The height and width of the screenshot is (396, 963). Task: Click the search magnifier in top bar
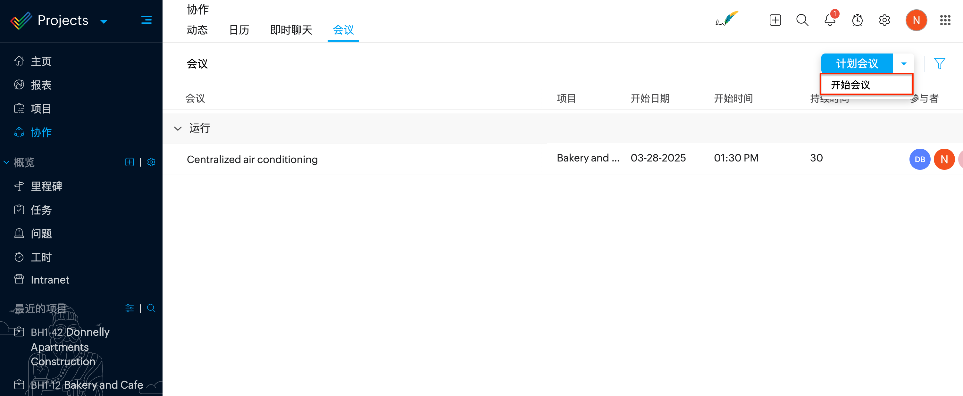tap(802, 20)
